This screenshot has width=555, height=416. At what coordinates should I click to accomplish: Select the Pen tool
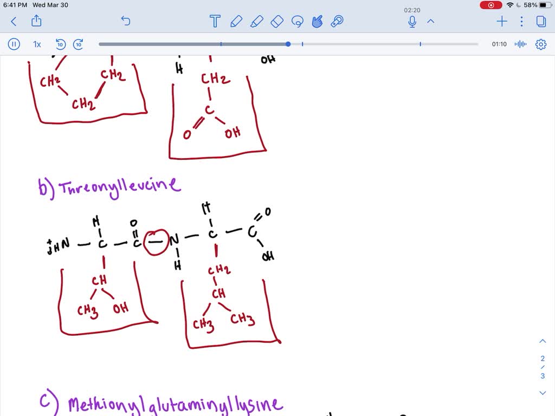(236, 22)
